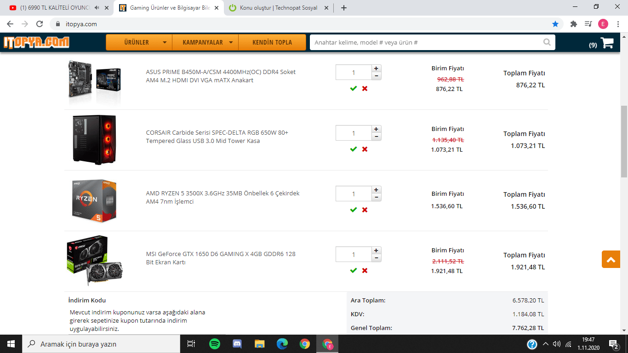
Task: Click the quantity field for CORSAIR case
Action: coord(353,133)
